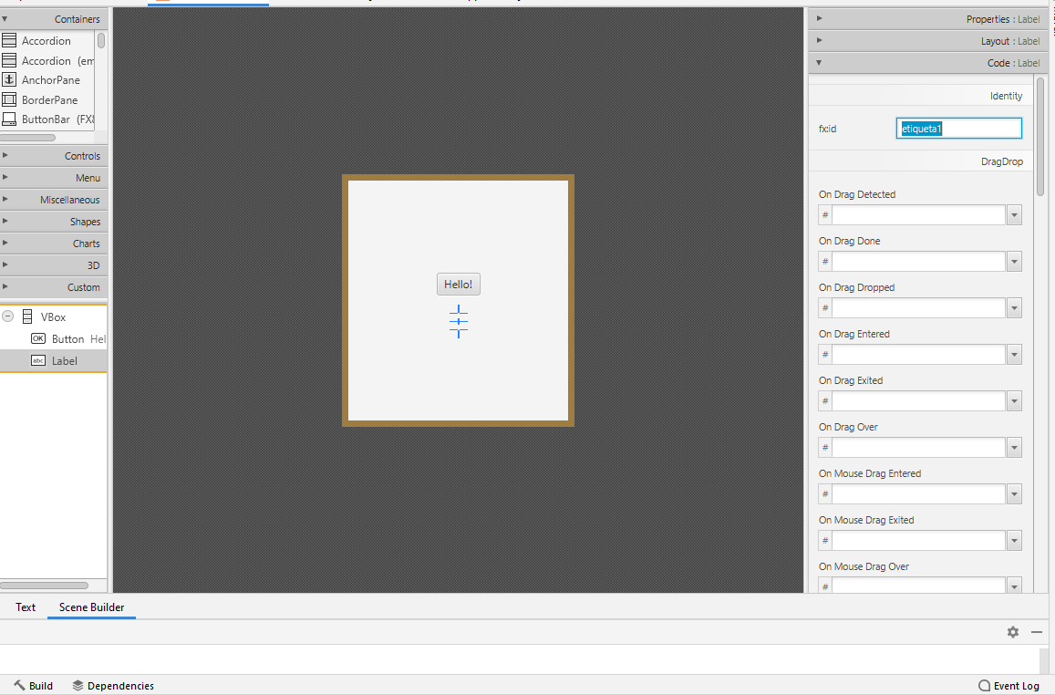Viewport: 1055px width, 695px height.
Task: Click the On Drag Dropped handler field
Action: point(918,307)
